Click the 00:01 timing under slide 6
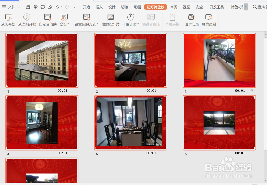 click(240, 153)
